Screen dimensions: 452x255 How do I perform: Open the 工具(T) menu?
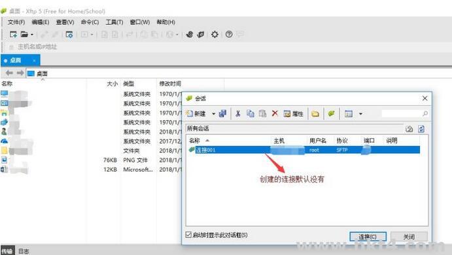pyautogui.click(x=114, y=22)
